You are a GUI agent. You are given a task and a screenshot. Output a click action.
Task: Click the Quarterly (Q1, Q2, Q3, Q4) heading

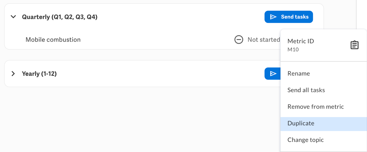click(60, 17)
